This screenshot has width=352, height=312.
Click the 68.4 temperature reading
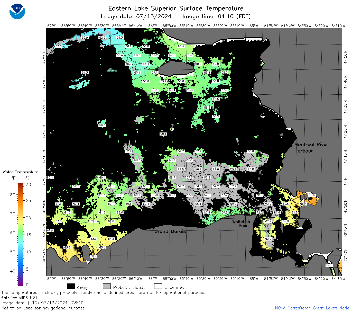coord(303,204)
